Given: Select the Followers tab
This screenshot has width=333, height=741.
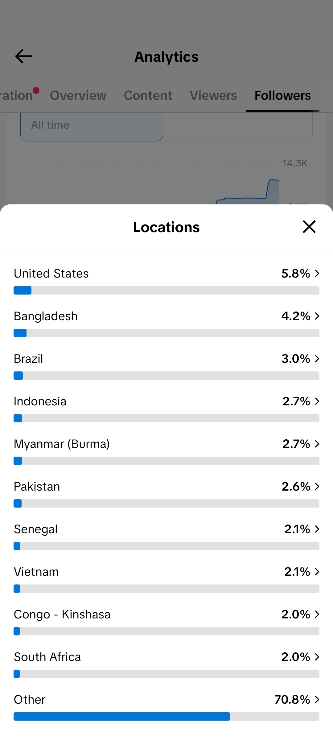Looking at the screenshot, I should pos(282,95).
